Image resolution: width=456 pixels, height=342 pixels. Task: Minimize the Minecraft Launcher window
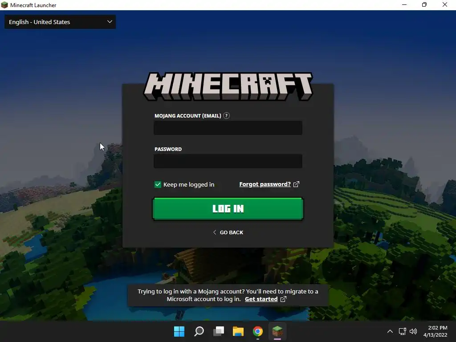coord(404,4)
